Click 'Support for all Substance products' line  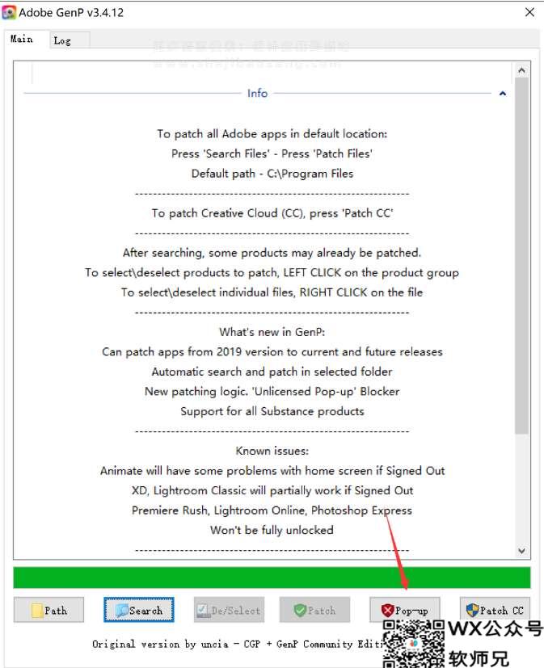272,411
